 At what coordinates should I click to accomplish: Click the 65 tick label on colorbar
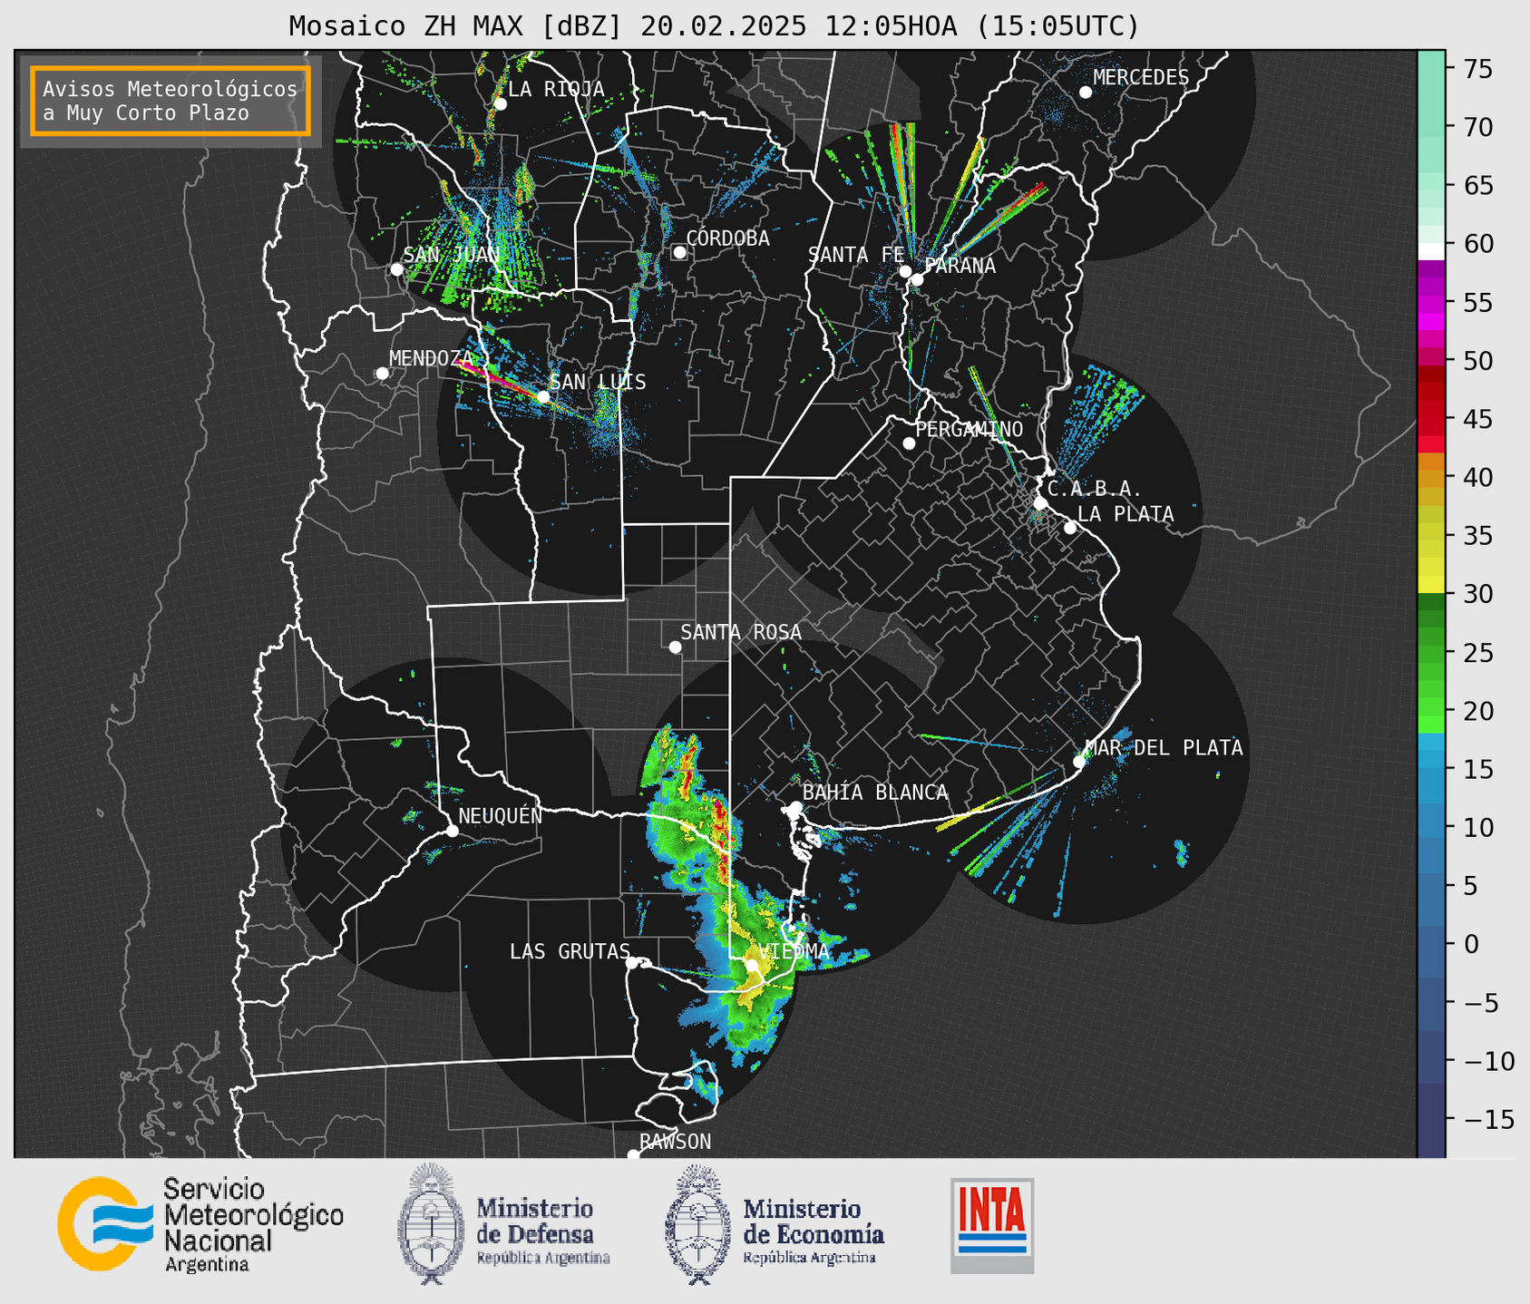tap(1477, 186)
